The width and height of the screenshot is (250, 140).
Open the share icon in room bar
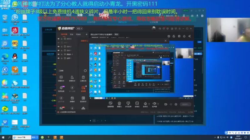[x=189, y=36]
